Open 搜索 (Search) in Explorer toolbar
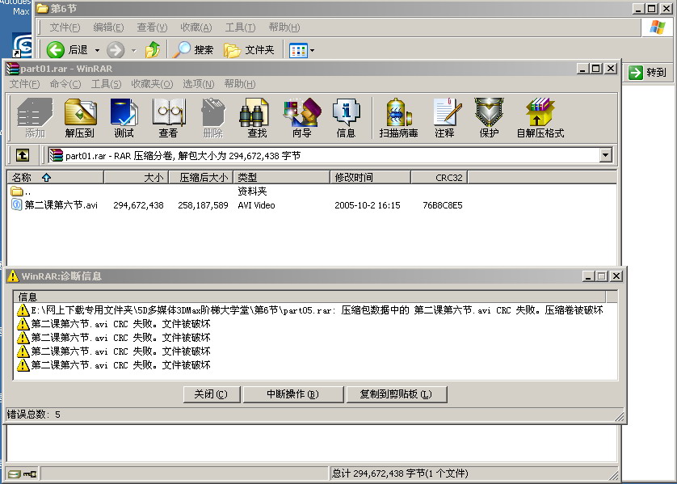 (x=193, y=50)
